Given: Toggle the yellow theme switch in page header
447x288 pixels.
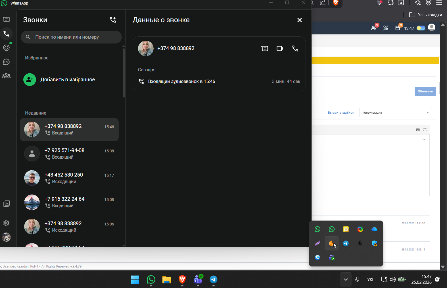Looking at the screenshot, I should click(x=421, y=28).
